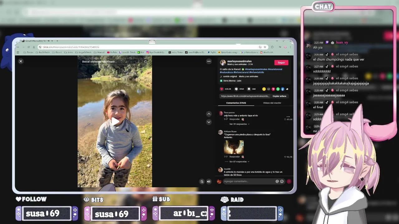Viewport: 399px width, 224px height.
Task: Reload the page in the browser
Action: pos(28,47)
